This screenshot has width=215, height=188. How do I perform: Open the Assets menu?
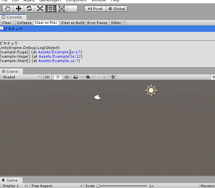click(x=29, y=1)
